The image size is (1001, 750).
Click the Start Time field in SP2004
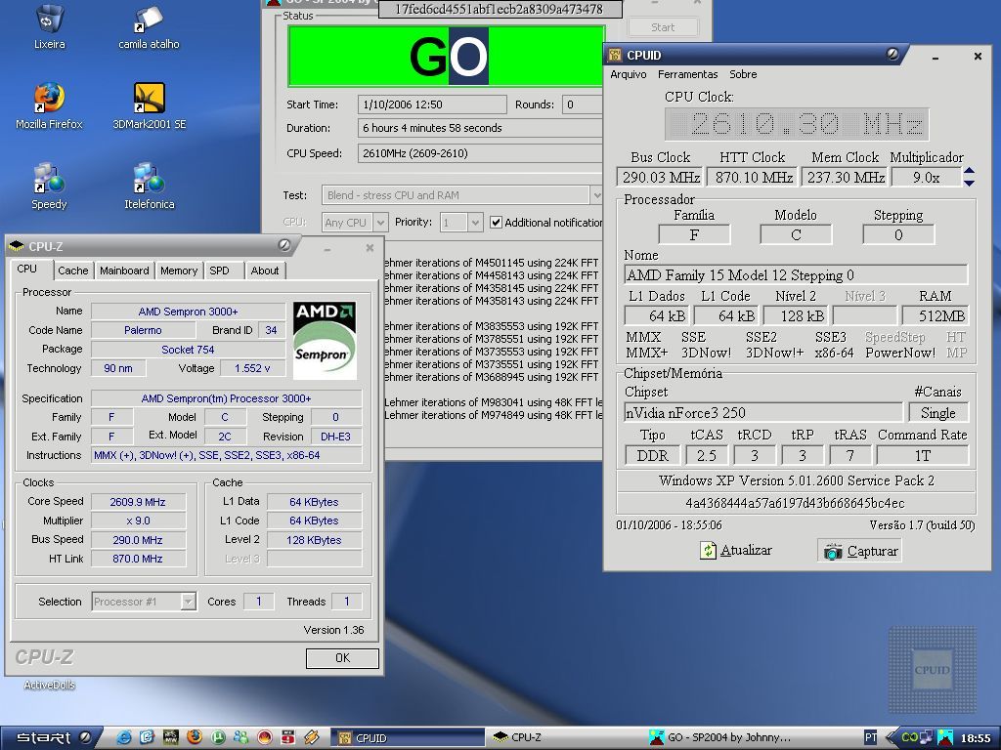[431, 104]
